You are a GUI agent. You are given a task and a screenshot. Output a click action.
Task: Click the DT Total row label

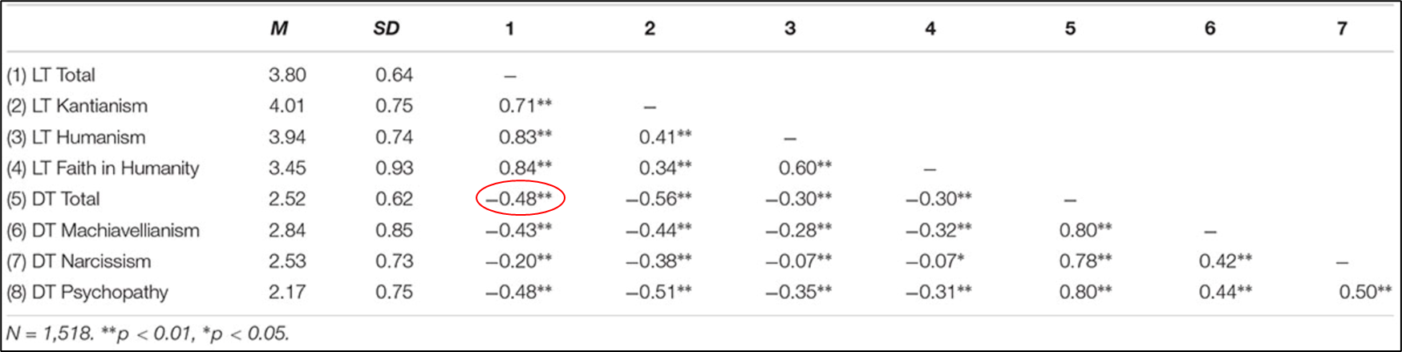tap(53, 199)
